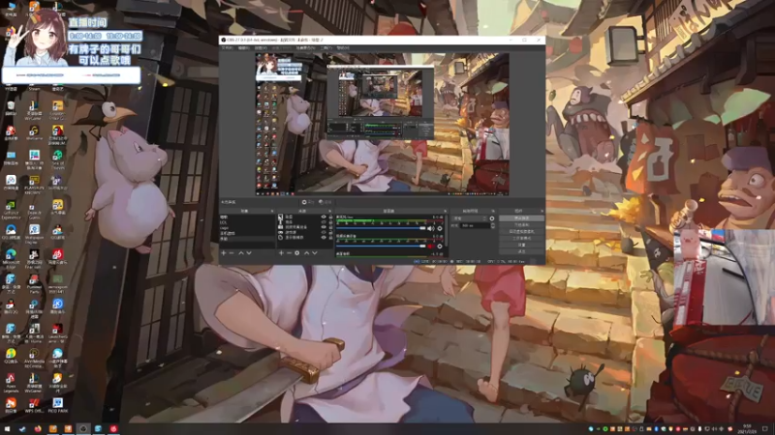
Task: Mute the first mixer channel with its speaker icon
Action: coord(430,228)
